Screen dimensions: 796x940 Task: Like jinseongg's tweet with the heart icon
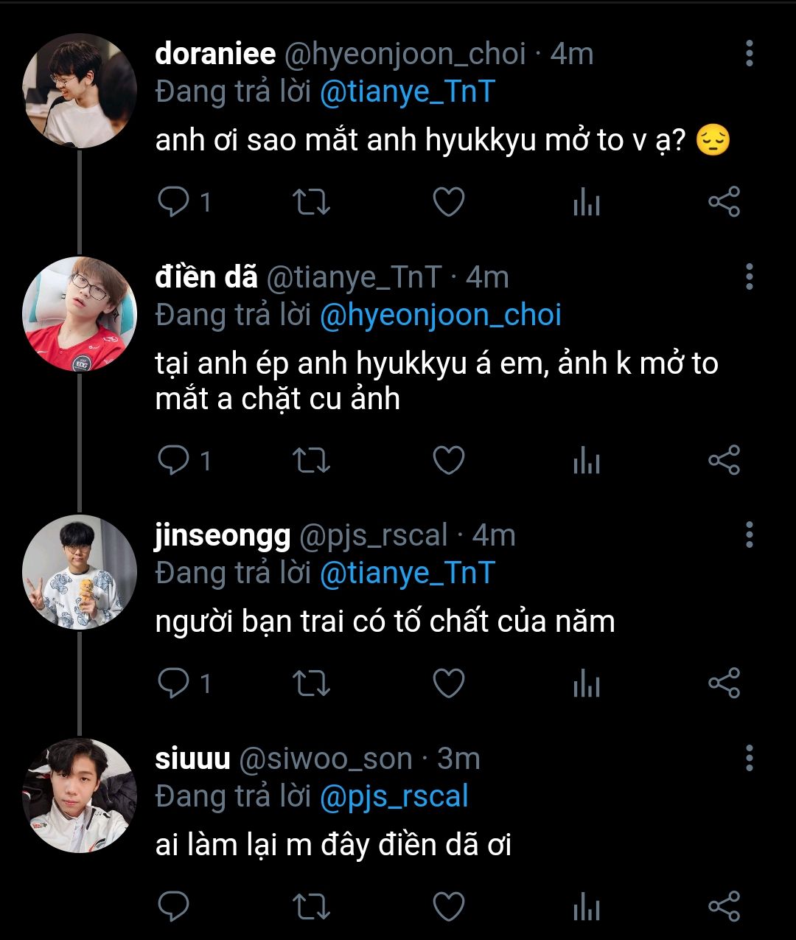point(448,683)
